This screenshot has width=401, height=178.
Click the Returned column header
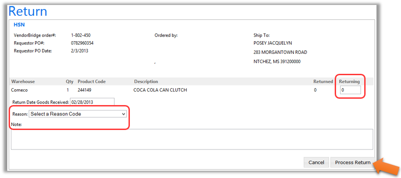(323, 82)
